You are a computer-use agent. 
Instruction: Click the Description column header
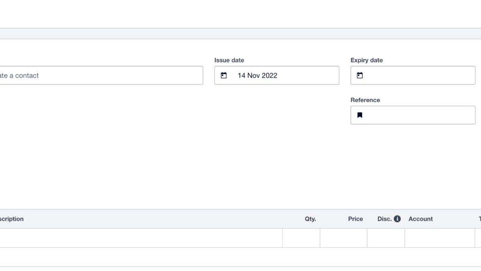(12, 219)
